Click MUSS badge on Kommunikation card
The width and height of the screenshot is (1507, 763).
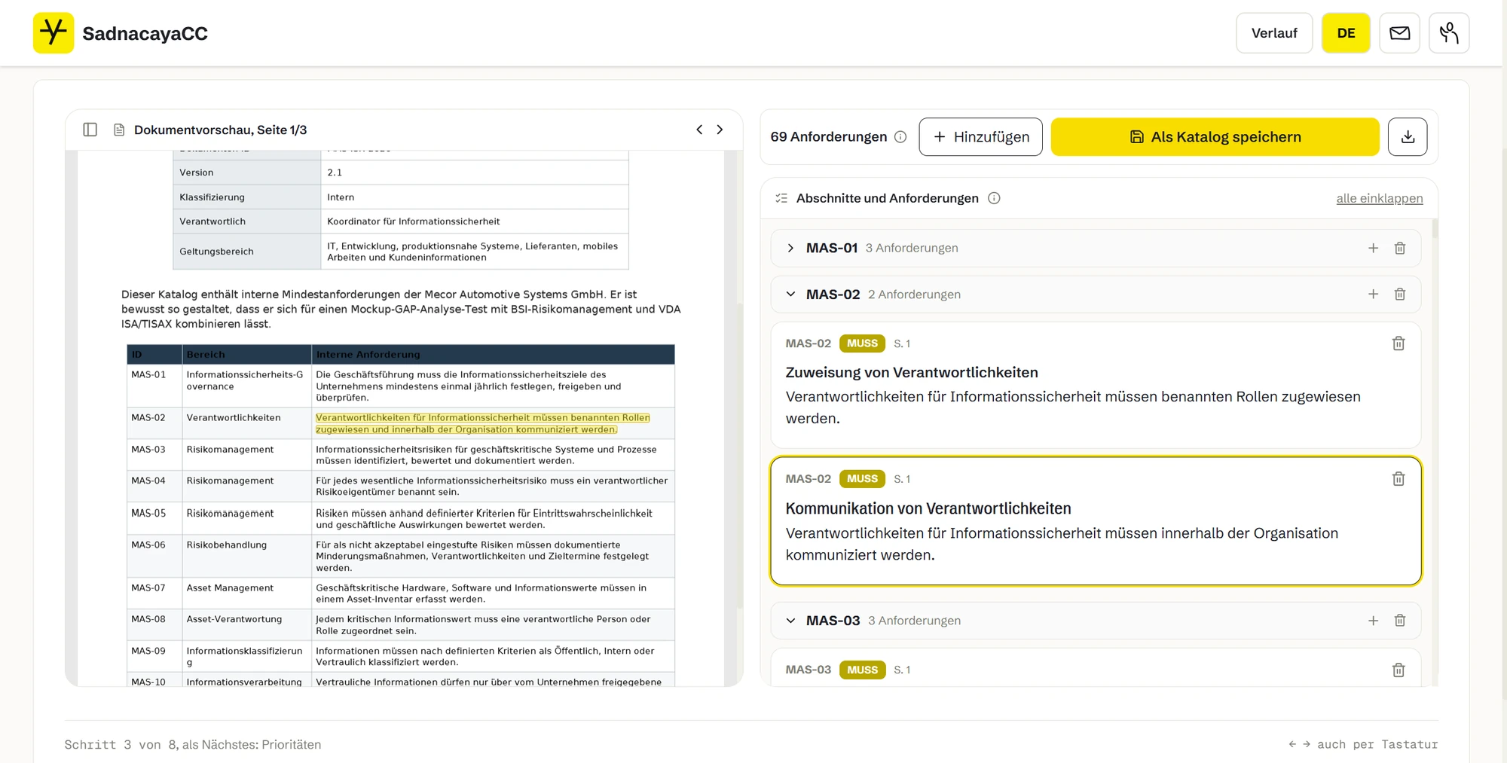[x=862, y=479]
